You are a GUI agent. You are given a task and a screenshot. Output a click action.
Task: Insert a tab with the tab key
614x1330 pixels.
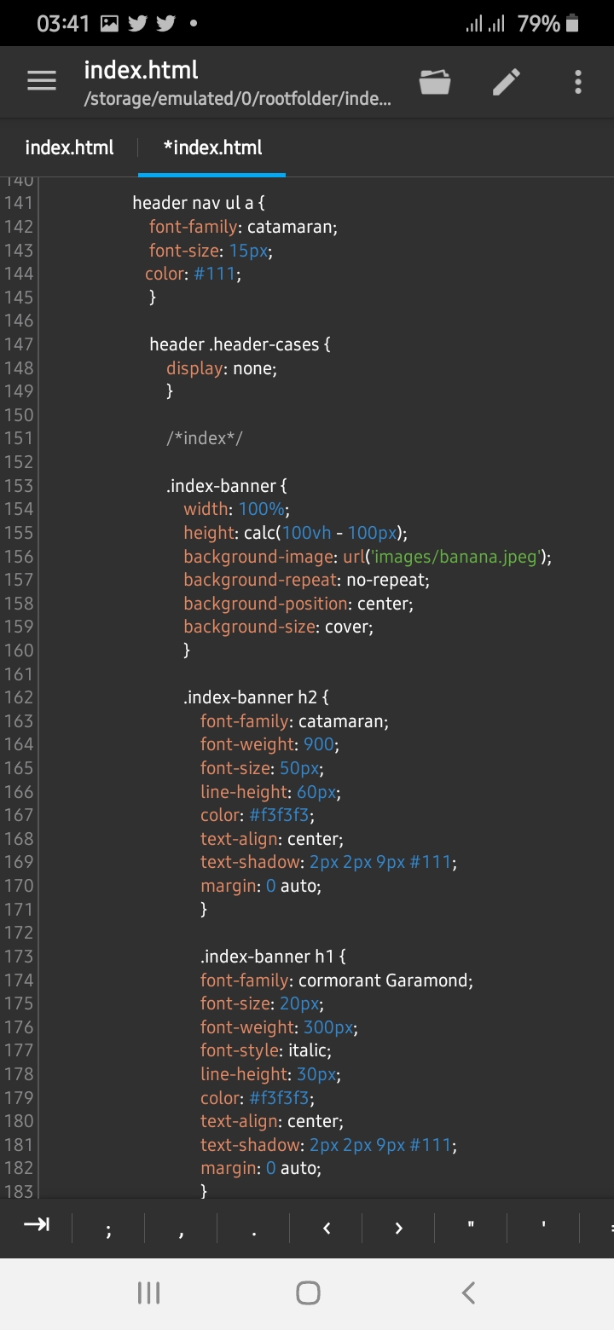click(x=37, y=1225)
